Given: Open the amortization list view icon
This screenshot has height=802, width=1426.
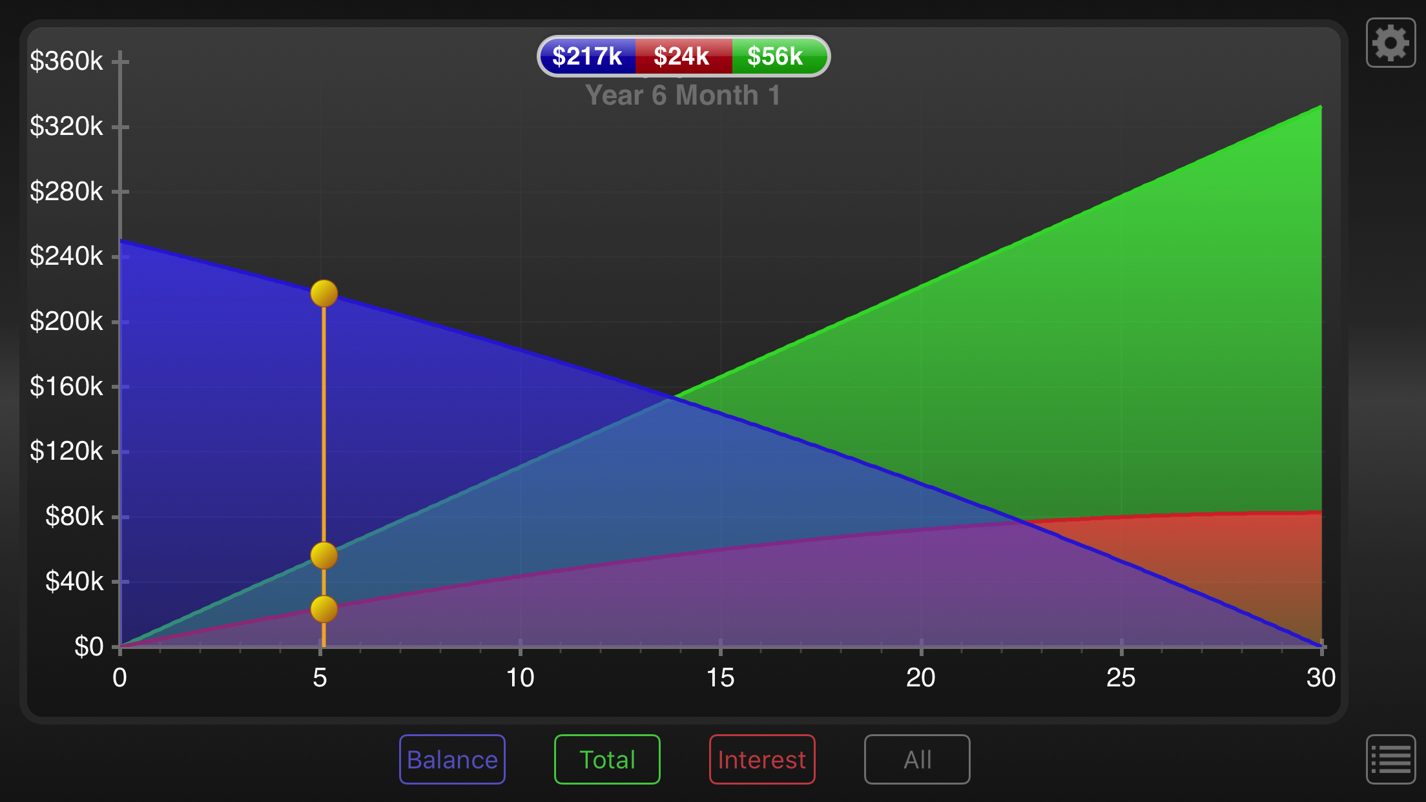Looking at the screenshot, I should coord(1390,759).
